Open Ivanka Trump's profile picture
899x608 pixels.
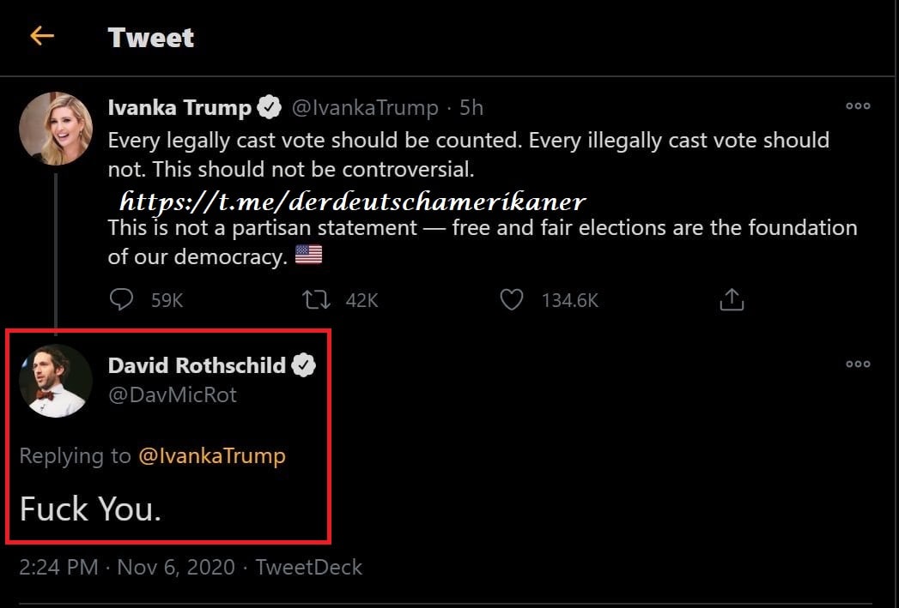56,129
